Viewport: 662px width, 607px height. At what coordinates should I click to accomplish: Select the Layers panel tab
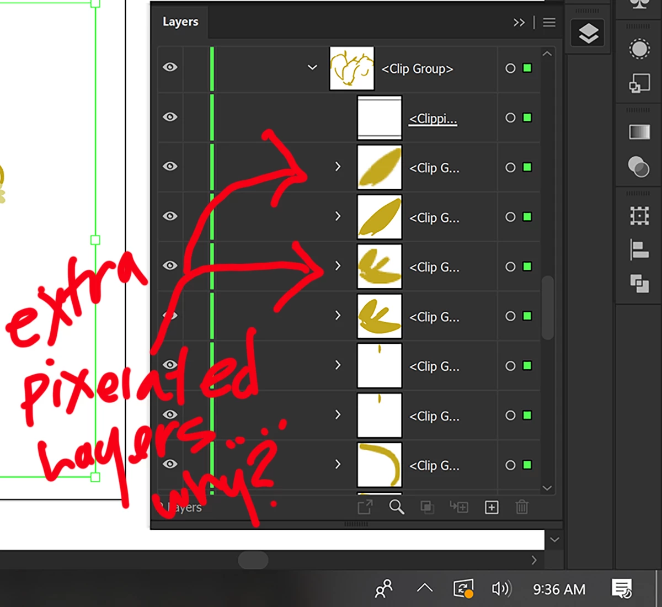click(x=180, y=22)
